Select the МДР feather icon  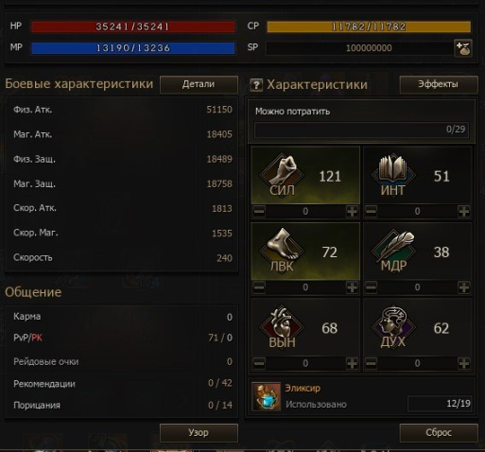(x=393, y=251)
